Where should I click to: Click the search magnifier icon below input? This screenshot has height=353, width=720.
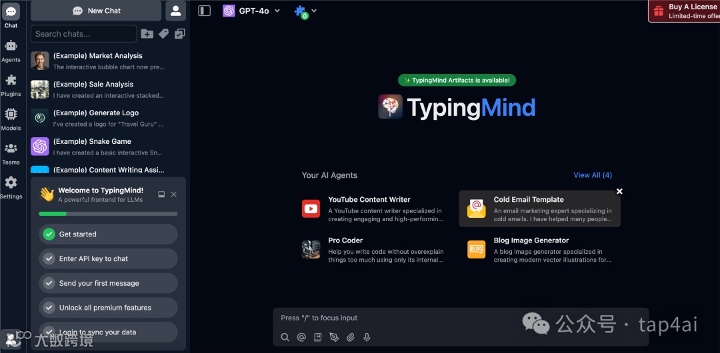pos(285,338)
